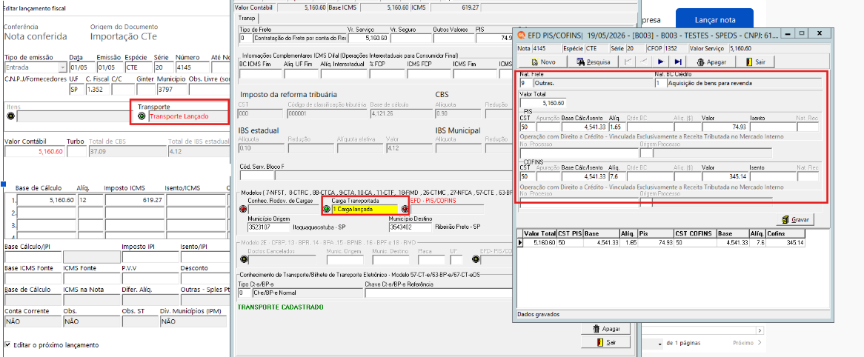Toggle Editar o próximo lançamento checkbox
The height and width of the screenshot is (357, 864).
click(7, 345)
